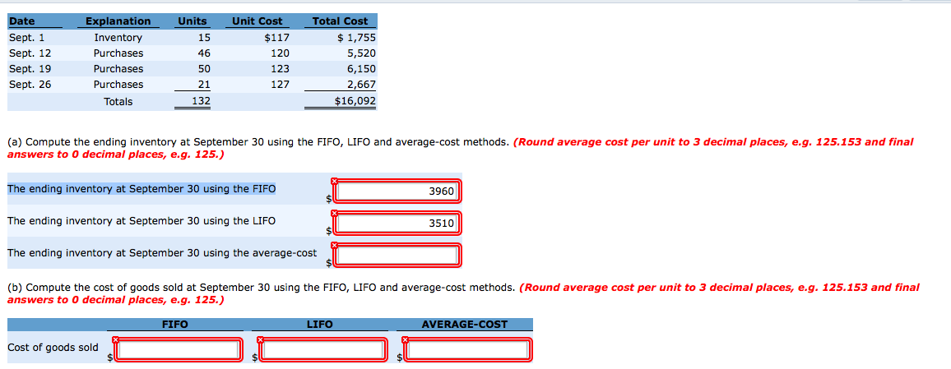
Task: Click the LIFO ending inventory input field
Action: tap(397, 223)
